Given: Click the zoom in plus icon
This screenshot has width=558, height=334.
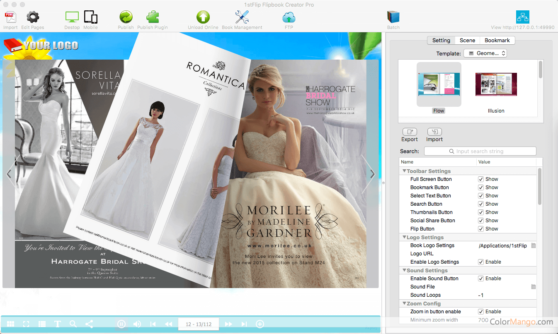Looking at the screenshot, I should point(260,324).
